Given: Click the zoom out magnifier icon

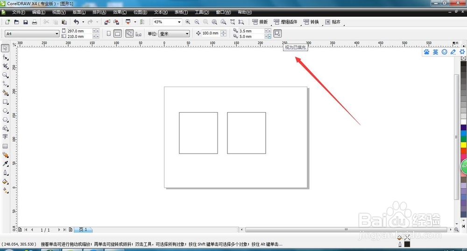Looking at the screenshot, I should 197,22.
